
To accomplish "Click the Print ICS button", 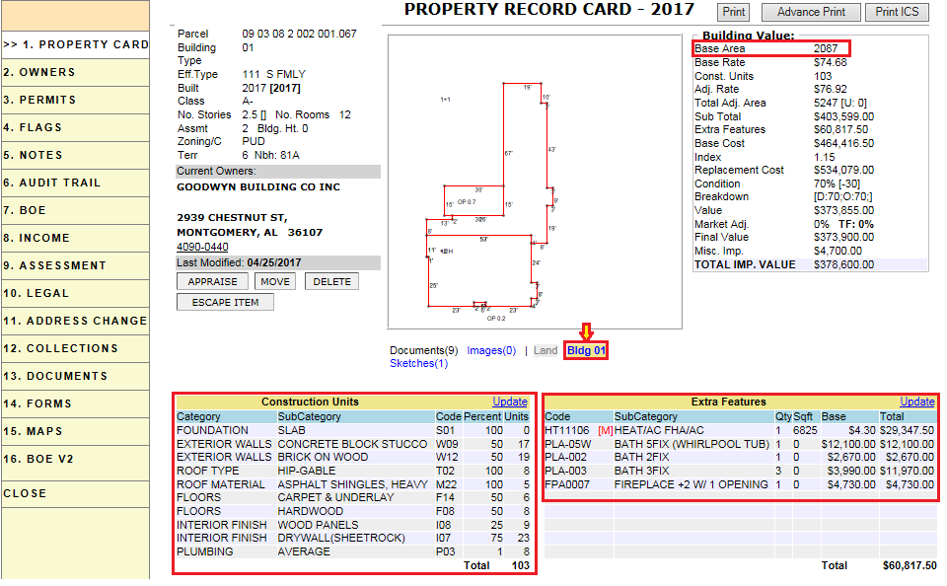I will (897, 12).
